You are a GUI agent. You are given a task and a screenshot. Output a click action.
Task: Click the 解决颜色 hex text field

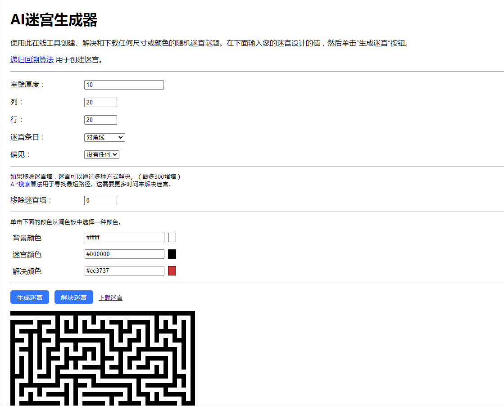click(x=124, y=271)
